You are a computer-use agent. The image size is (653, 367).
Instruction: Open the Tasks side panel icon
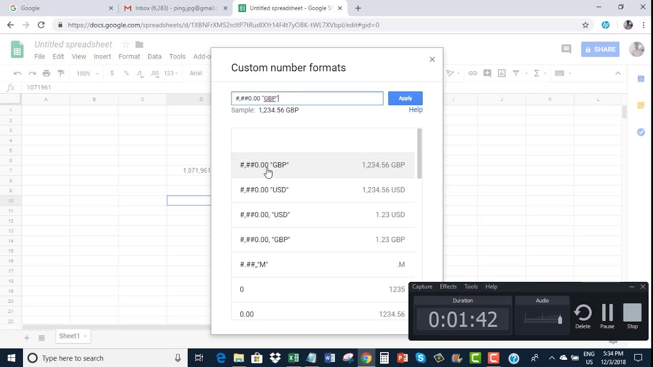[641, 132]
